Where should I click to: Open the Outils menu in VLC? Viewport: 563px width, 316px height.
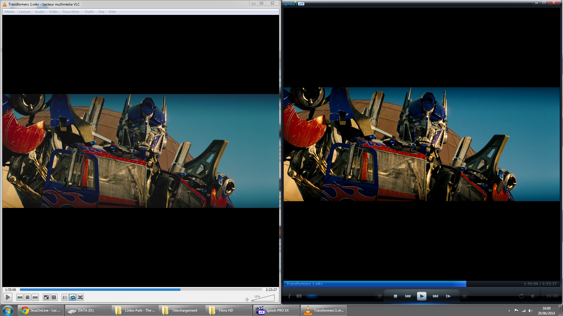pos(89,12)
